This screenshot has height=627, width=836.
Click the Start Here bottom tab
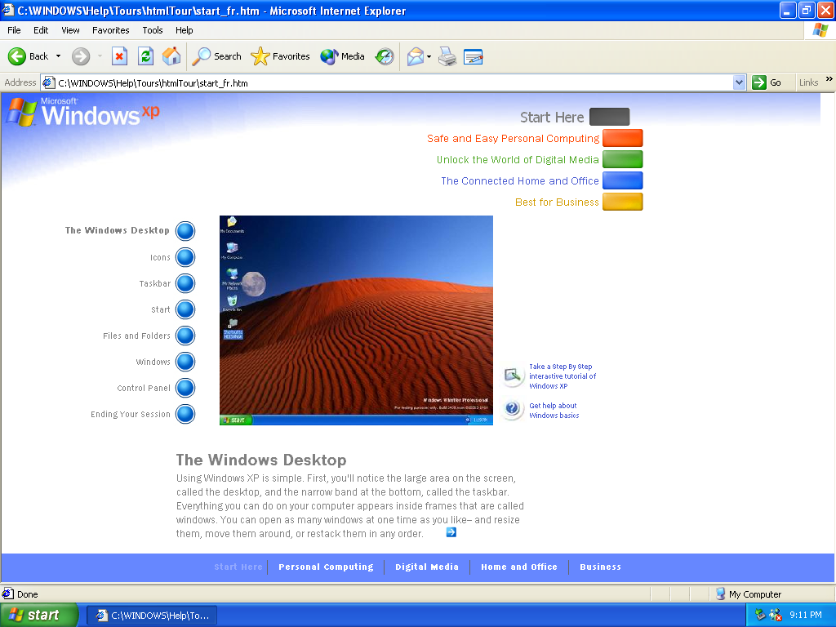click(238, 567)
